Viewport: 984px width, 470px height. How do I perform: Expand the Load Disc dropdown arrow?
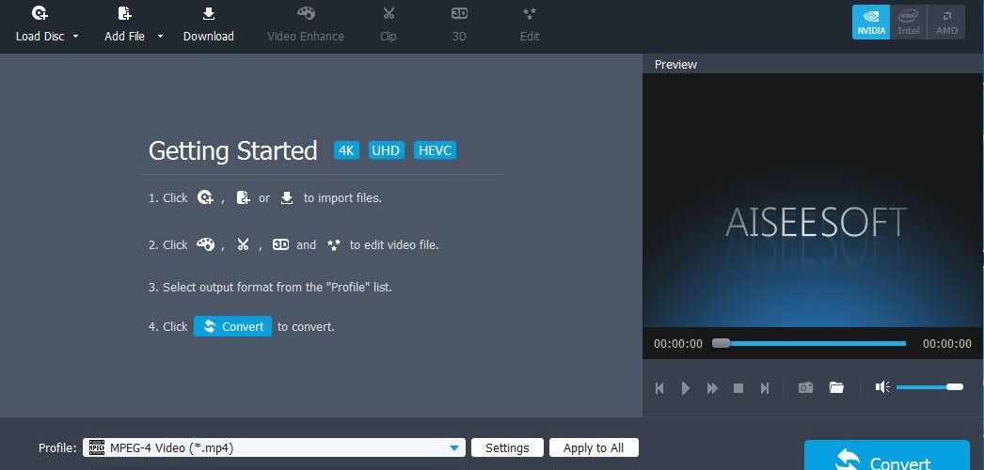coord(76,37)
